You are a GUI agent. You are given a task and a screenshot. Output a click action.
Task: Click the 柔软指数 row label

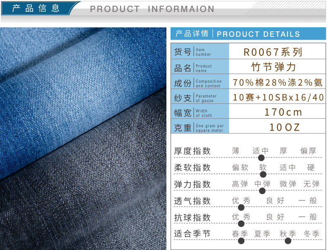click(x=192, y=168)
